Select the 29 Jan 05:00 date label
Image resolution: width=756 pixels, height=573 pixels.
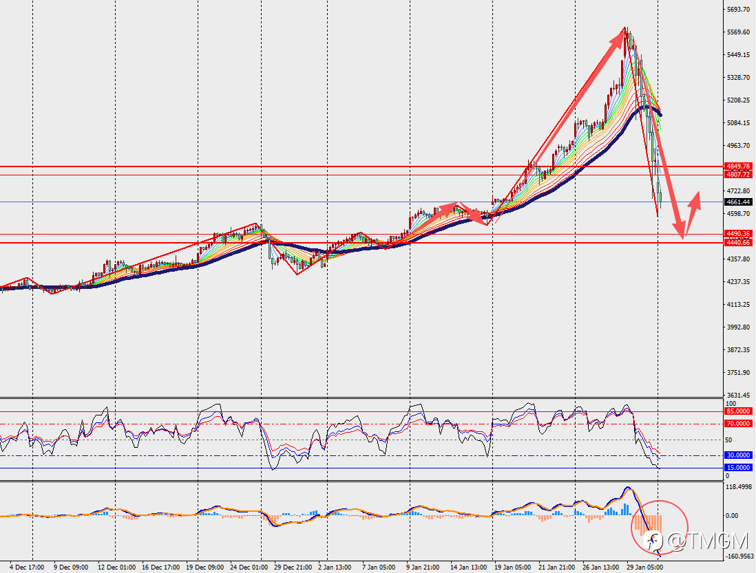tap(645, 567)
